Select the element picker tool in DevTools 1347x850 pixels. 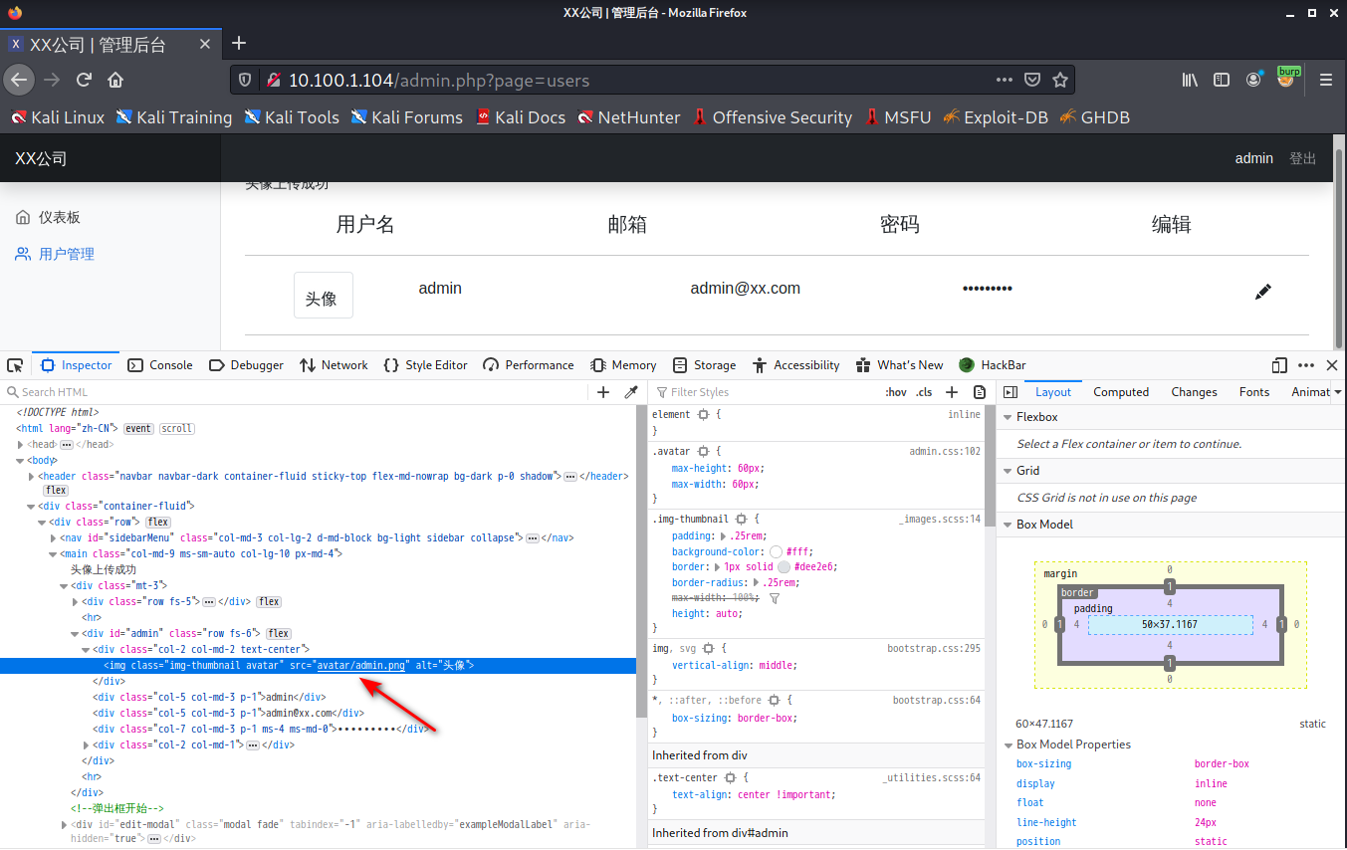tap(15, 365)
